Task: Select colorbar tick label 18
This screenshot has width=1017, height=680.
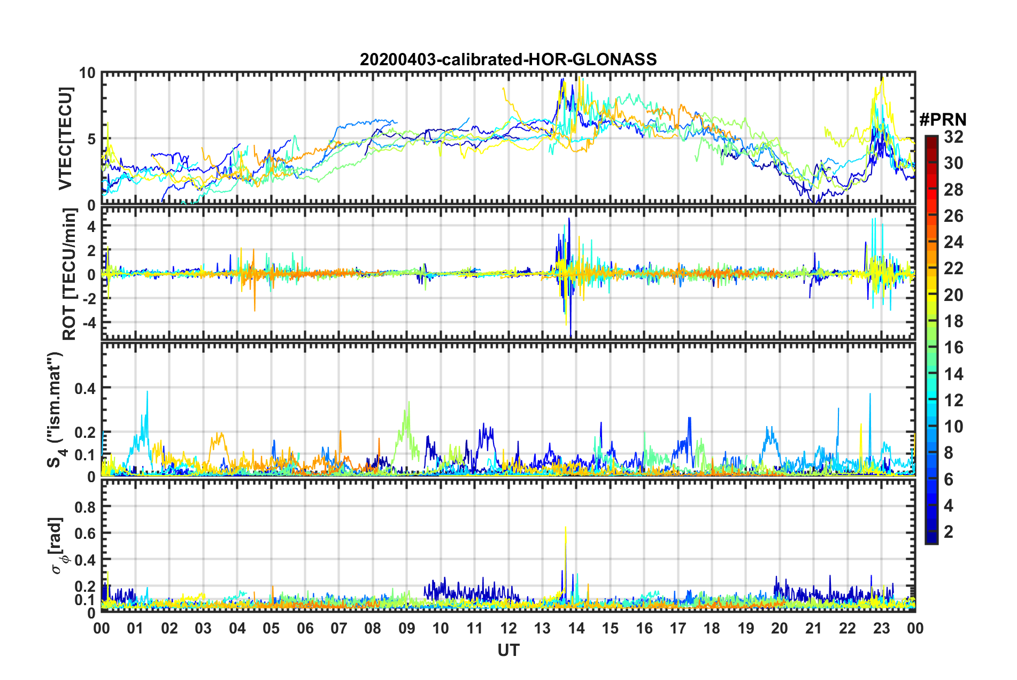Action: (953, 321)
